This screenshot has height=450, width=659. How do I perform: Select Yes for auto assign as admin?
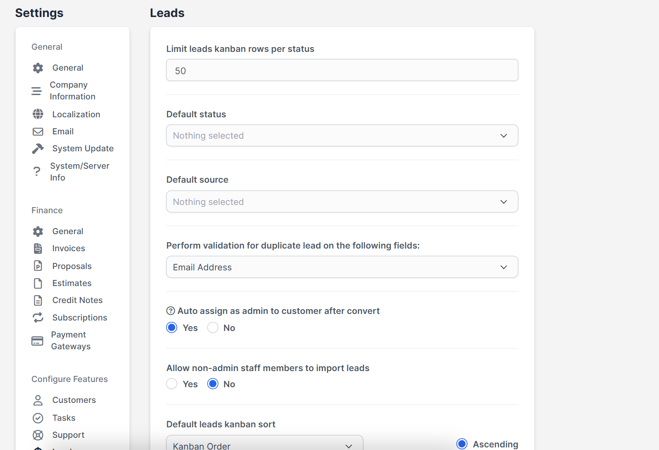(x=172, y=327)
